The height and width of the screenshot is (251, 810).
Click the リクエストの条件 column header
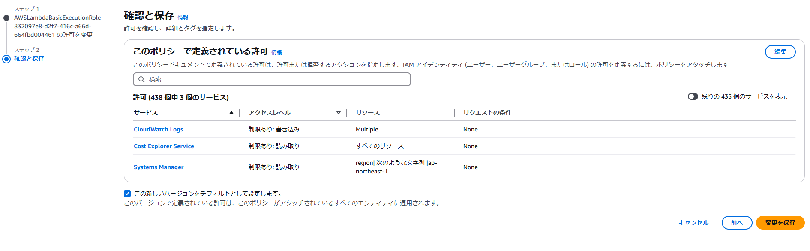click(x=487, y=113)
